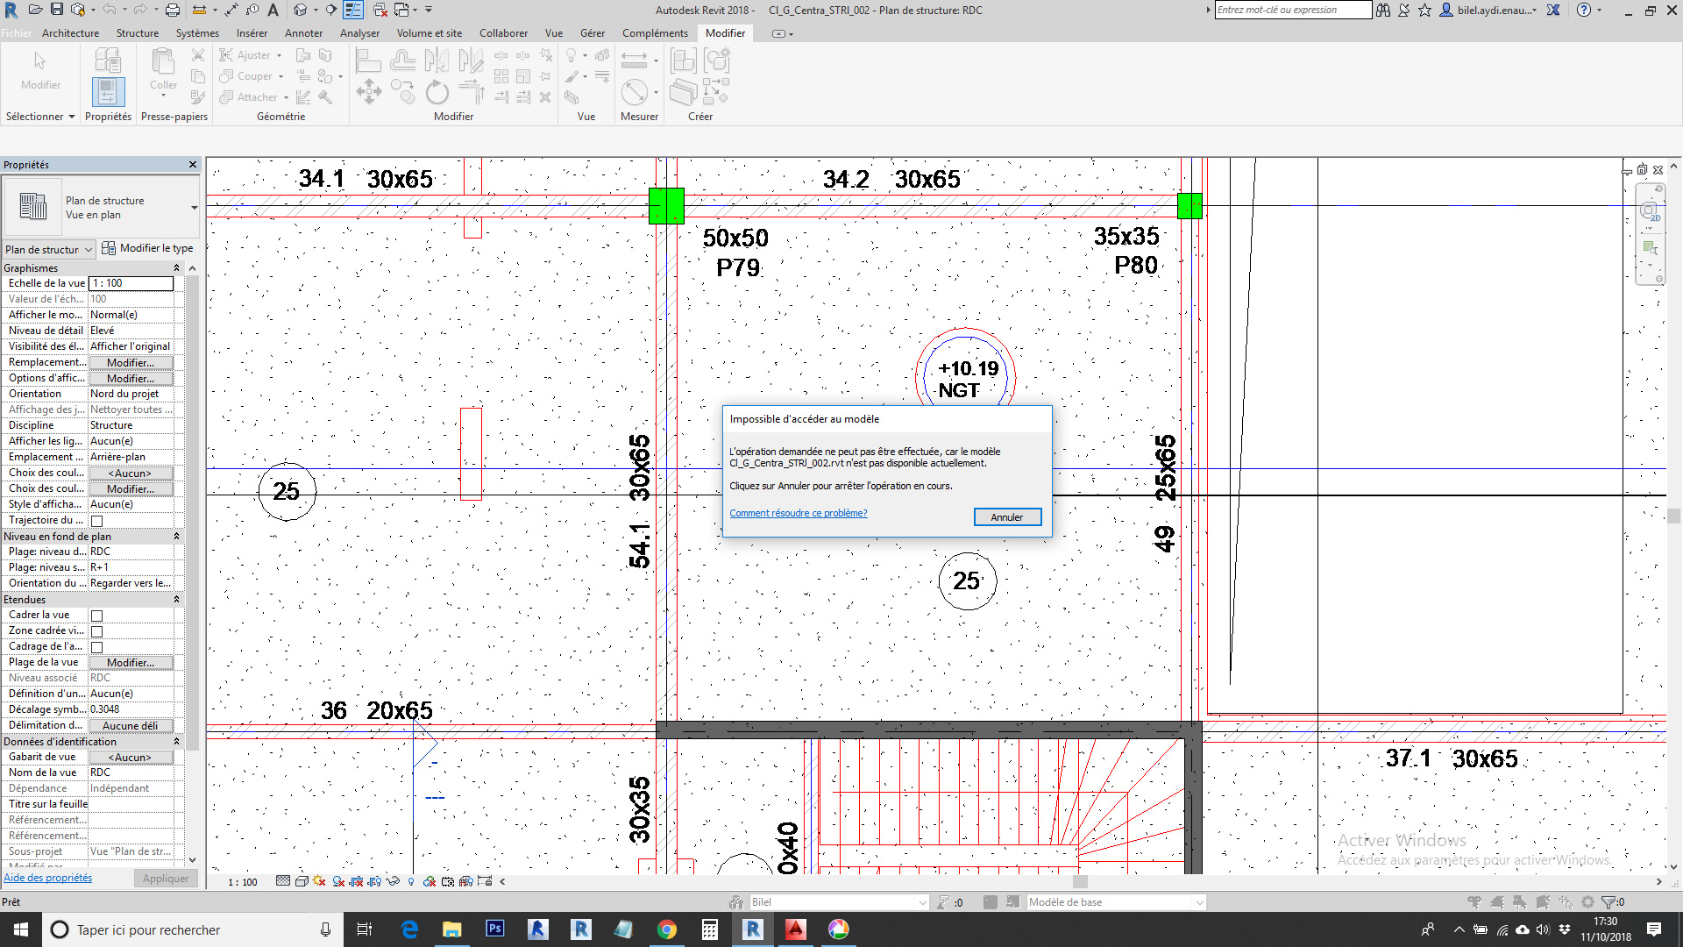Screen dimensions: 1683x947
Task: Click the Move tool in the Modifier panel
Action: (369, 92)
